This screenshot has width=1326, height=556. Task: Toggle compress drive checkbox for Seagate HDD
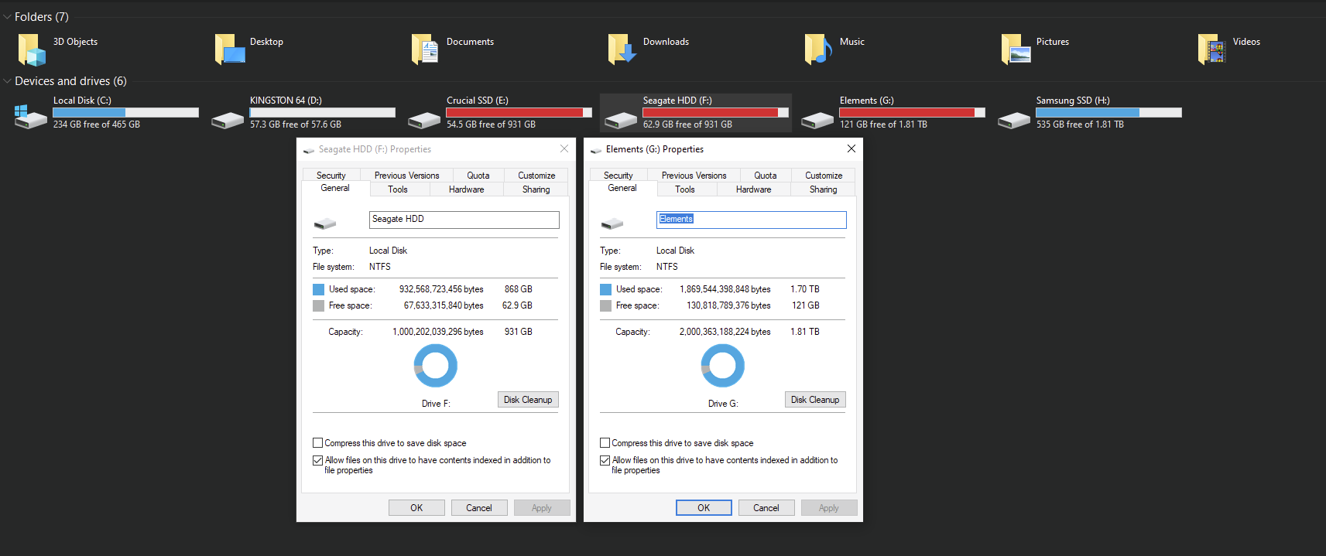(x=317, y=443)
